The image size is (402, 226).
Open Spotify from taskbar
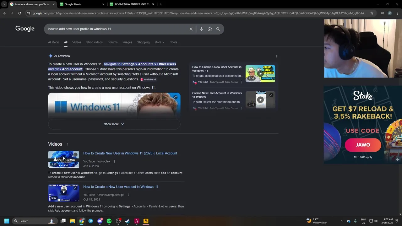109,221
